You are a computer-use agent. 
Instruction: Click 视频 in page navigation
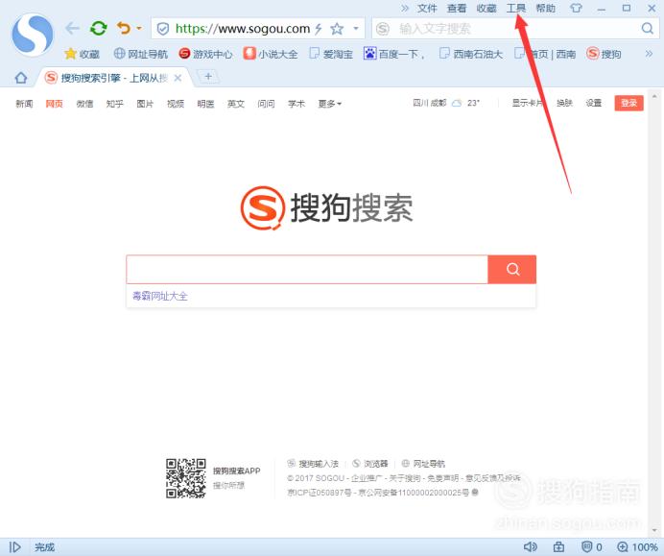click(x=176, y=104)
